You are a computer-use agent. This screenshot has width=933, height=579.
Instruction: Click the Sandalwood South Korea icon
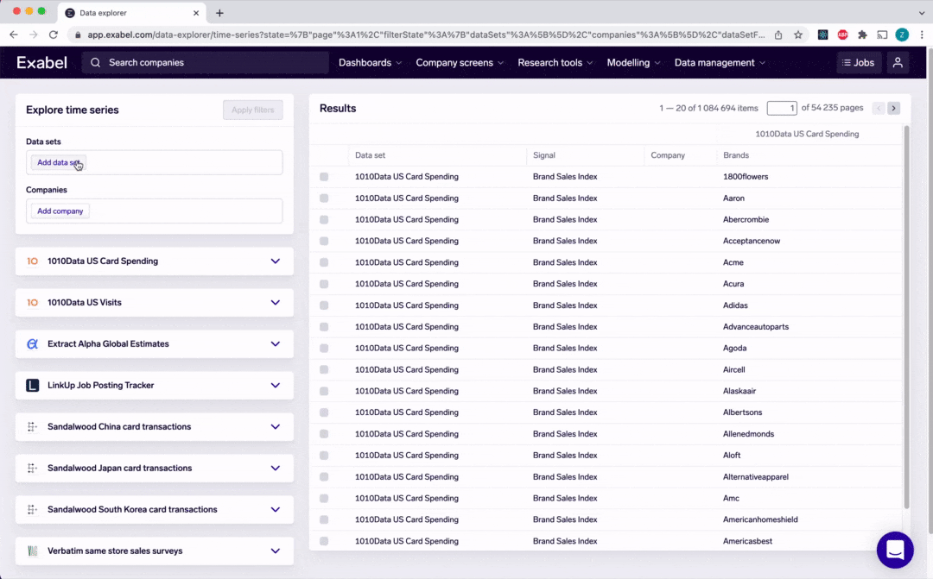(32, 509)
